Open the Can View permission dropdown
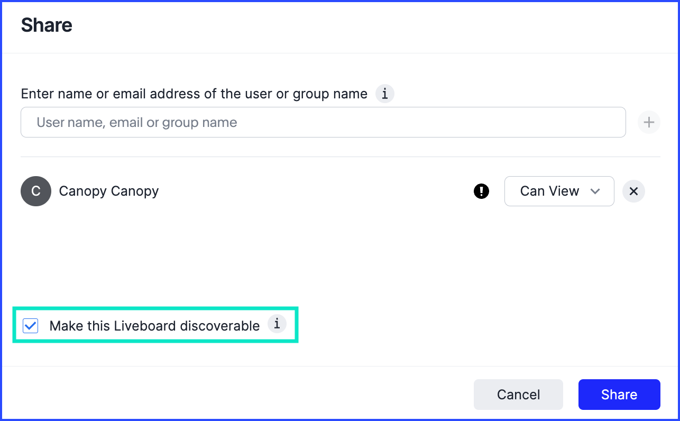Viewport: 680px width, 421px height. click(x=559, y=191)
